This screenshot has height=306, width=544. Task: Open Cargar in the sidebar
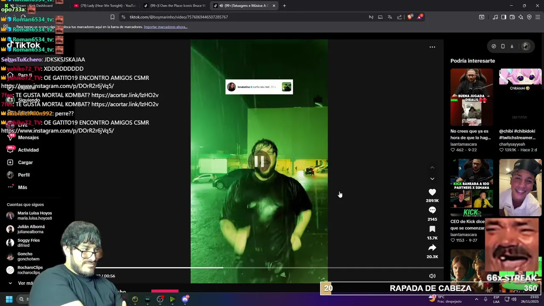point(25,162)
